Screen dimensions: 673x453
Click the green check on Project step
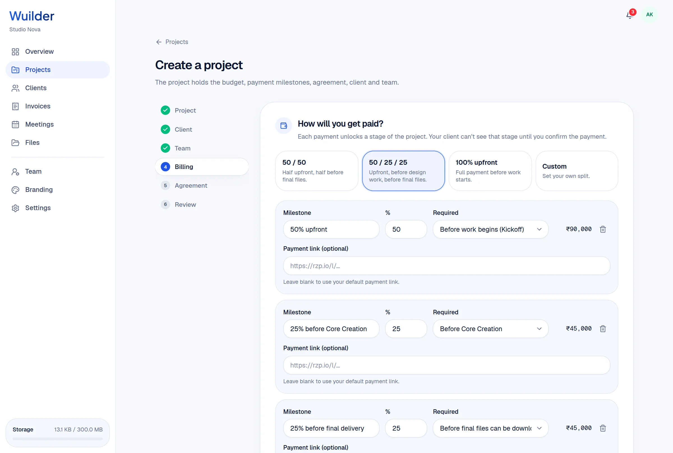click(x=165, y=110)
